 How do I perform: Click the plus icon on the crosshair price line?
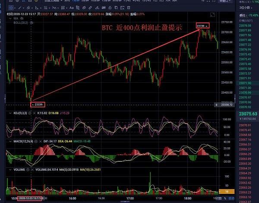click(x=217, y=105)
